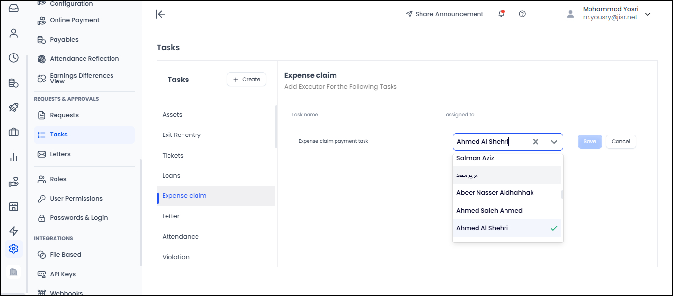The height and width of the screenshot is (296, 673).
Task: Click the assigned-to search input field
Action: (491, 142)
